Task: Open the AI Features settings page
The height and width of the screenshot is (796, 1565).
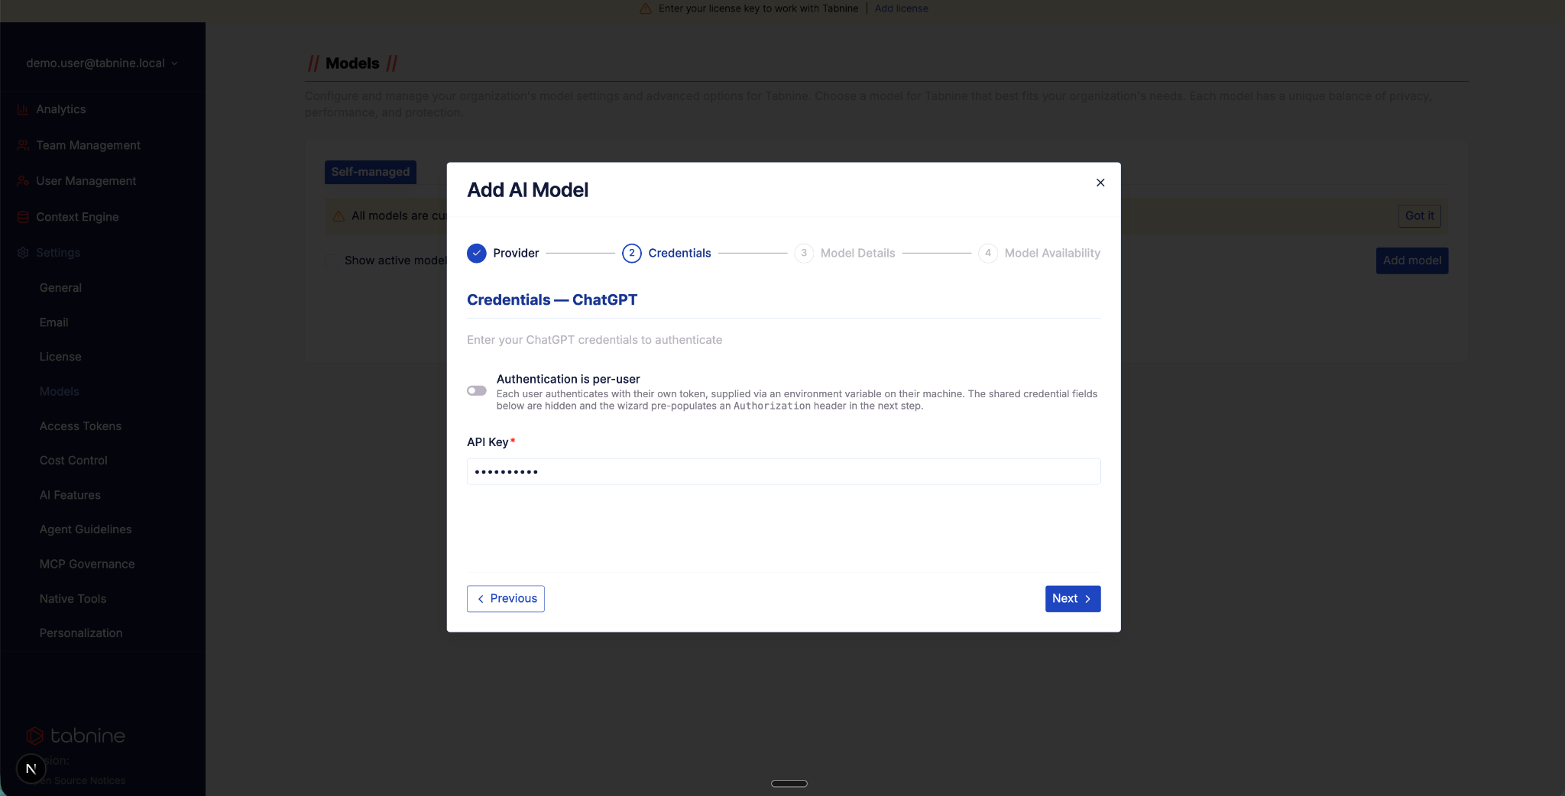Action: 70,495
